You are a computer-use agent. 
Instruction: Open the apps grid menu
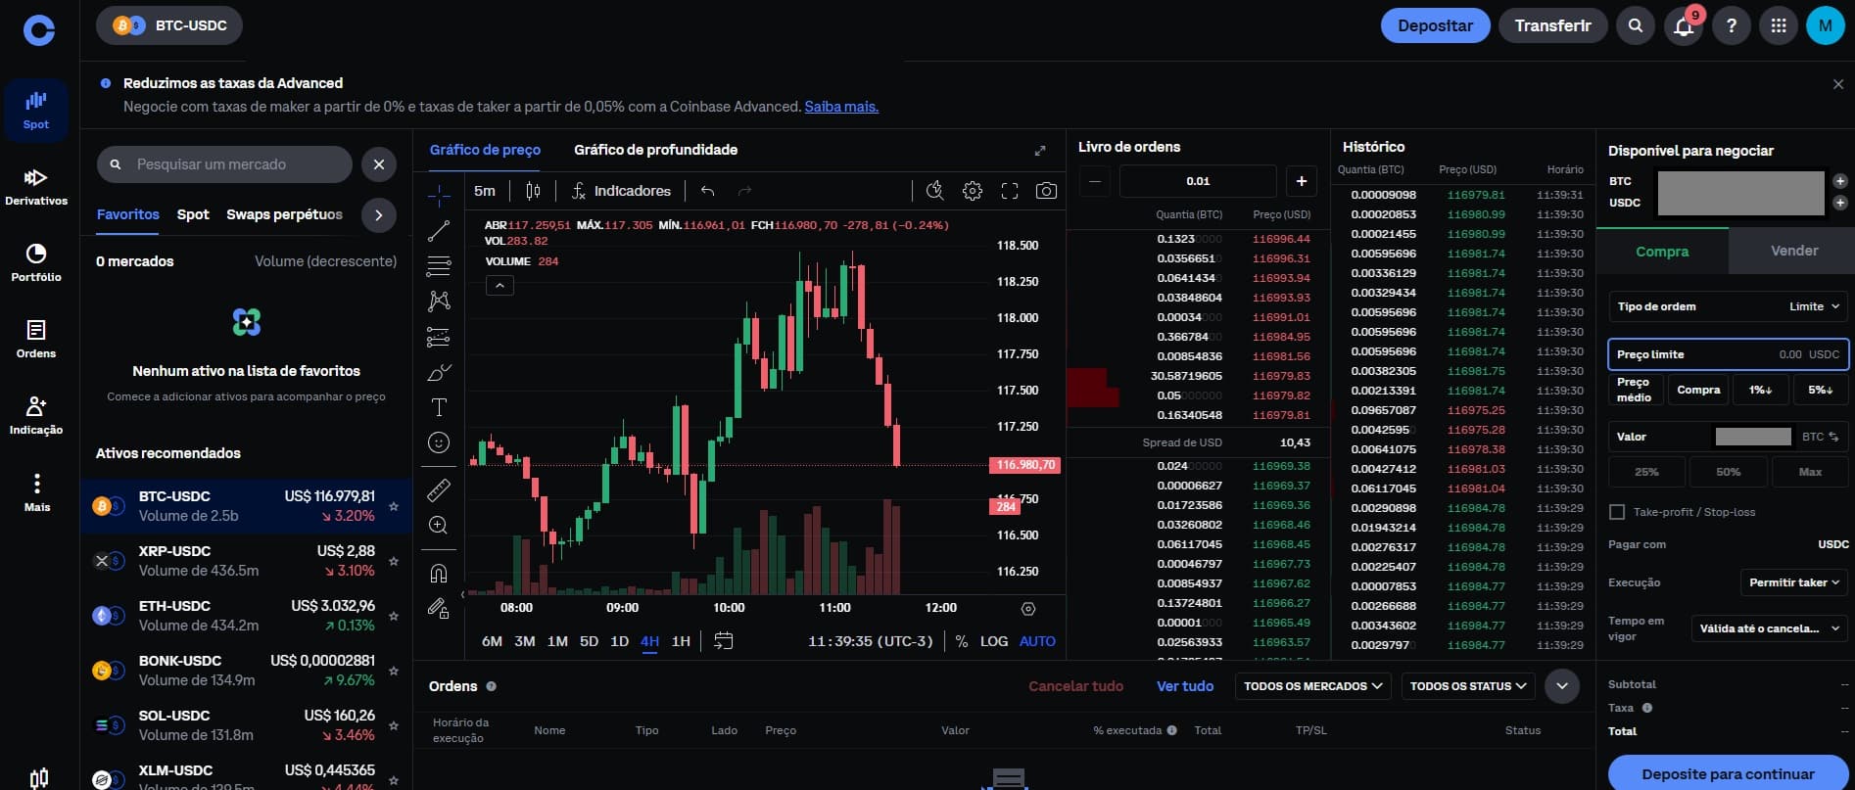point(1779,25)
